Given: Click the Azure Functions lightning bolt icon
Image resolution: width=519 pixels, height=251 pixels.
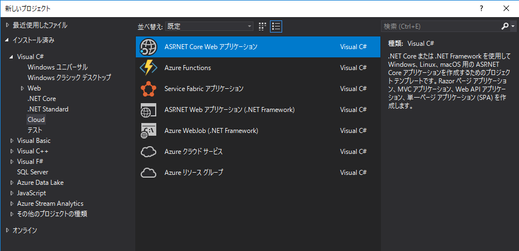Looking at the screenshot, I should point(148,68).
